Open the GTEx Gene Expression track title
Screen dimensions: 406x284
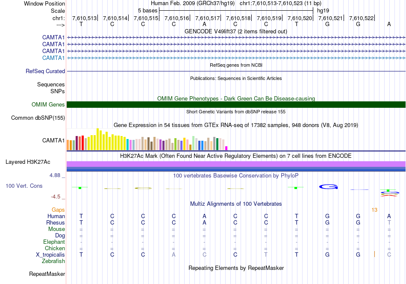[236, 125]
